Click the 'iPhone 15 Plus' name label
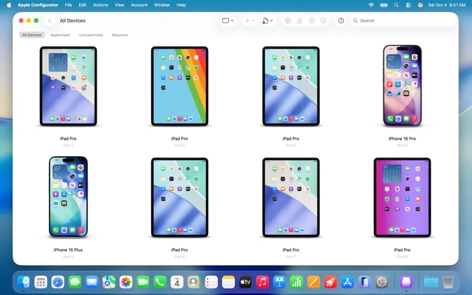The width and height of the screenshot is (472, 295). click(x=68, y=250)
